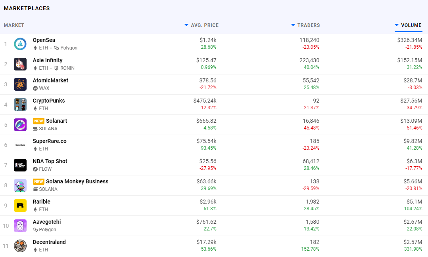Open the Axie Infinity marketplace link

(48, 60)
